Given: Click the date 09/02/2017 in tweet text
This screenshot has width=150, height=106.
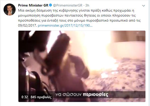Looking at the screenshot, I should tap(27, 26).
